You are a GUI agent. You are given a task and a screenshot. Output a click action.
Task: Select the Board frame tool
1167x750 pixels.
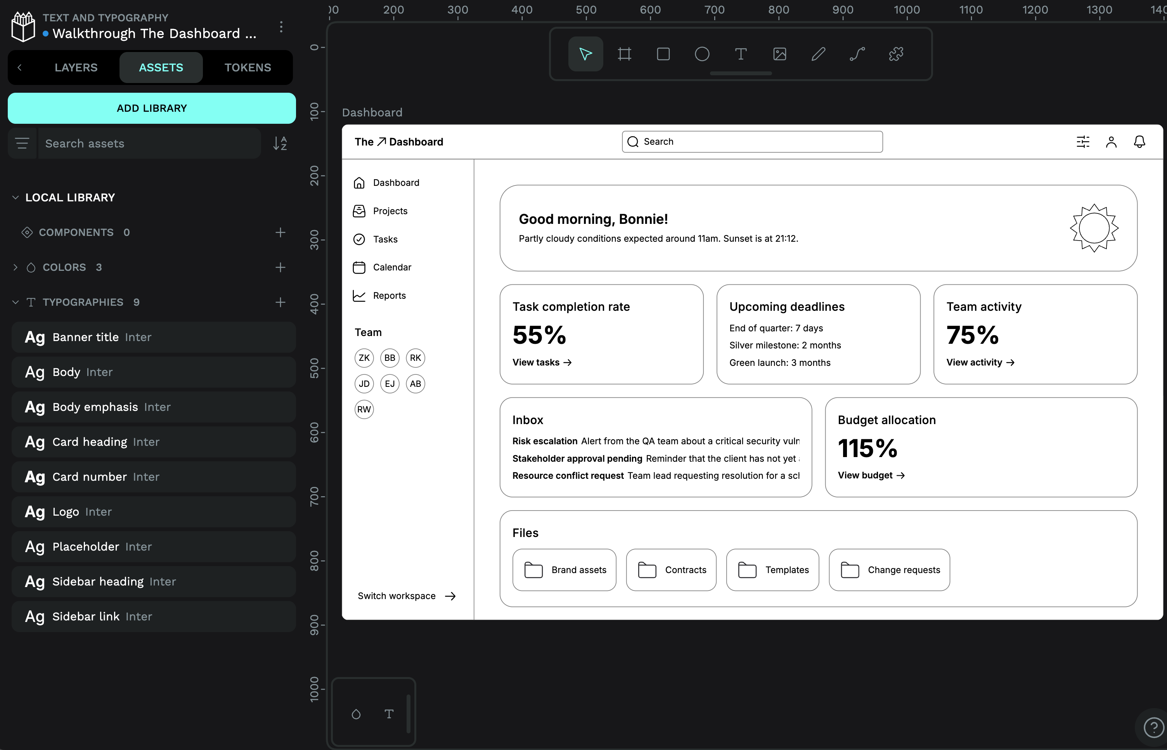click(624, 54)
